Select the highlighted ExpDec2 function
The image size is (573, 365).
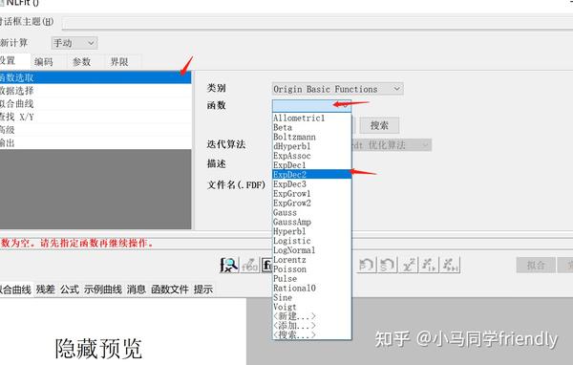click(311, 175)
